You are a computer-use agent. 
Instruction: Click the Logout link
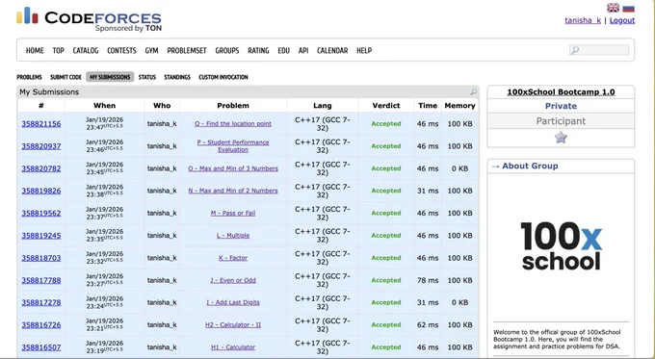tap(622, 20)
